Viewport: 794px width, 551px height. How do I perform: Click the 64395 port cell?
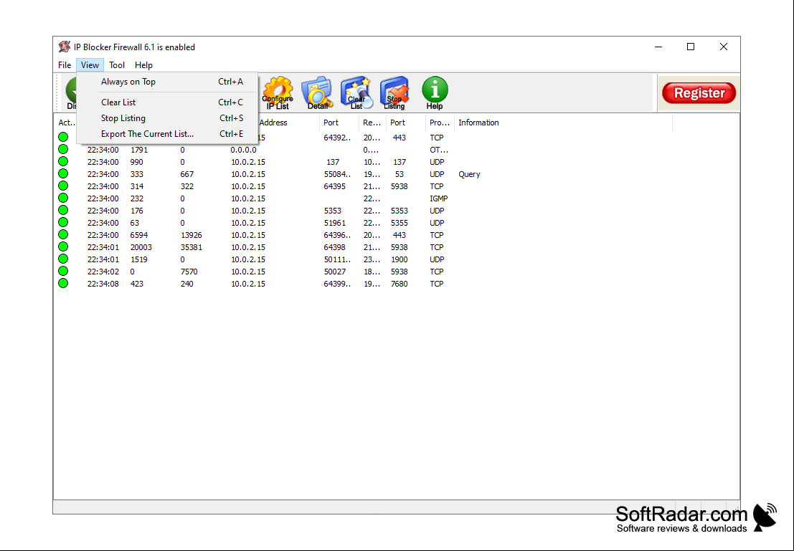[x=335, y=187]
